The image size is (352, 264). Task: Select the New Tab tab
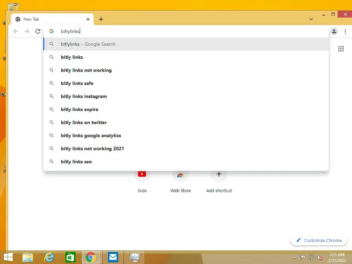click(x=52, y=19)
